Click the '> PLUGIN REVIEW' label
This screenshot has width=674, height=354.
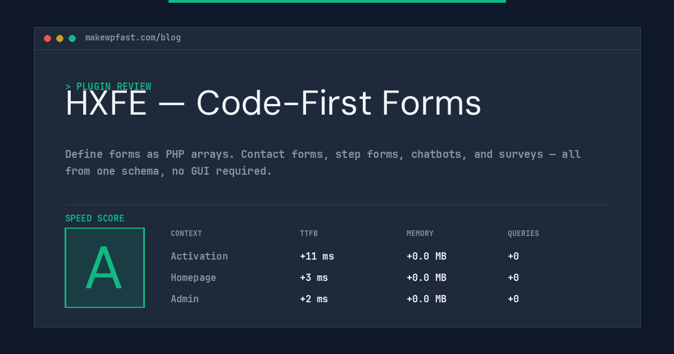pos(108,87)
